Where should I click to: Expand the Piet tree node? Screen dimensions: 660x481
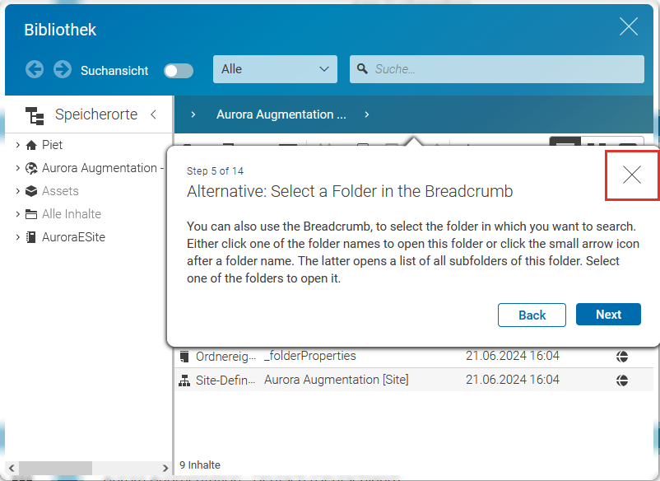tap(18, 145)
